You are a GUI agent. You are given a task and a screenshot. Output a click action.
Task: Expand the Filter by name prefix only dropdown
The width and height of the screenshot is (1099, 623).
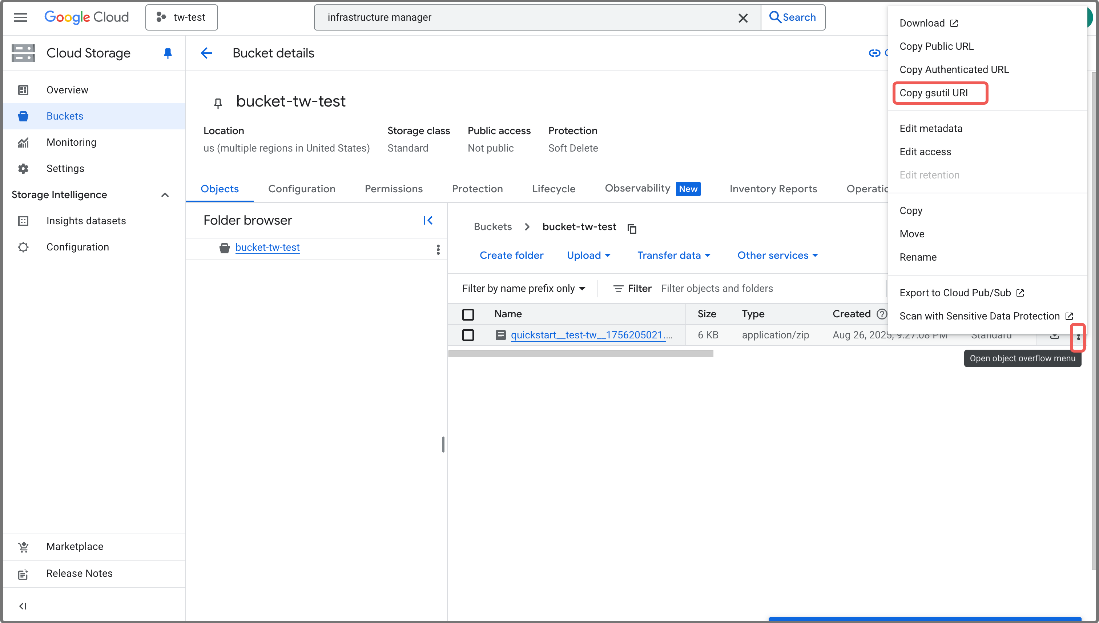pos(524,288)
